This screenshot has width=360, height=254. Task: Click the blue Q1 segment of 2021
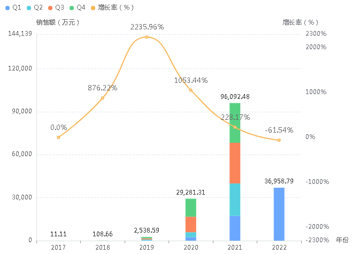pos(235,228)
